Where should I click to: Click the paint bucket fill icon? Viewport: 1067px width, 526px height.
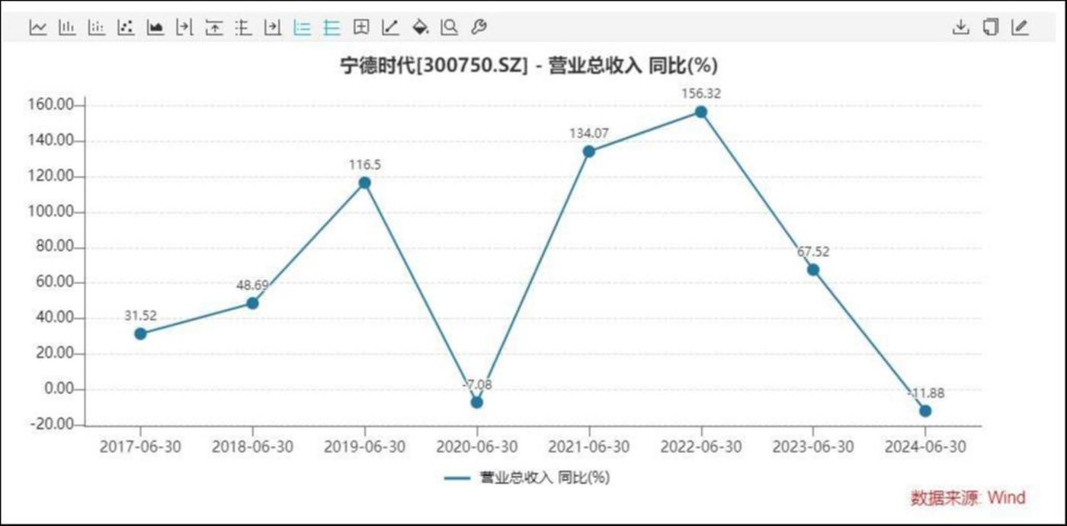point(420,27)
